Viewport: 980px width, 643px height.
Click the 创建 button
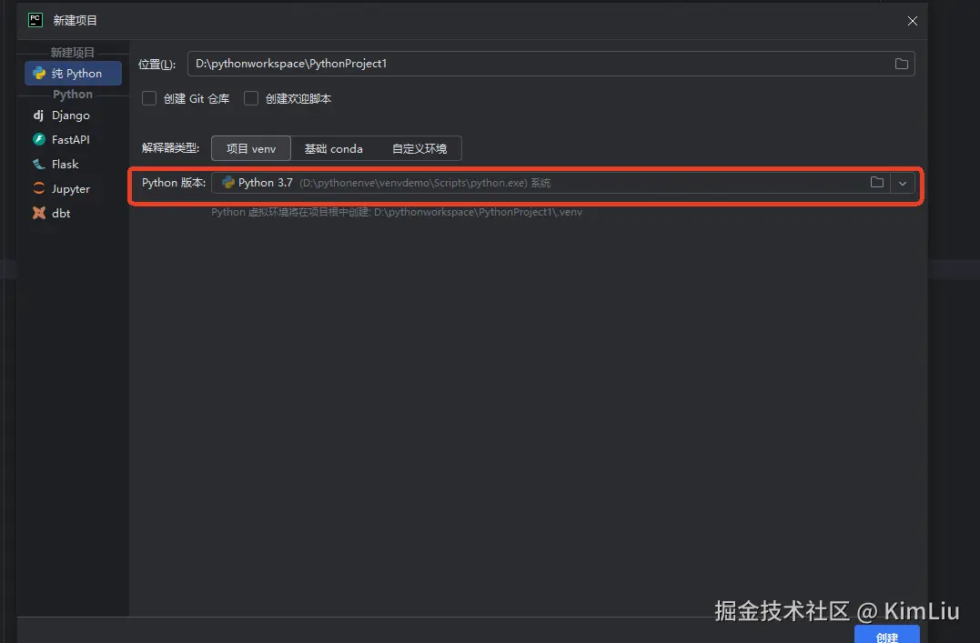887,635
